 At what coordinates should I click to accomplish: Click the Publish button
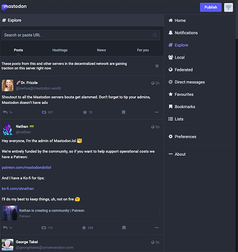coord(211,7)
